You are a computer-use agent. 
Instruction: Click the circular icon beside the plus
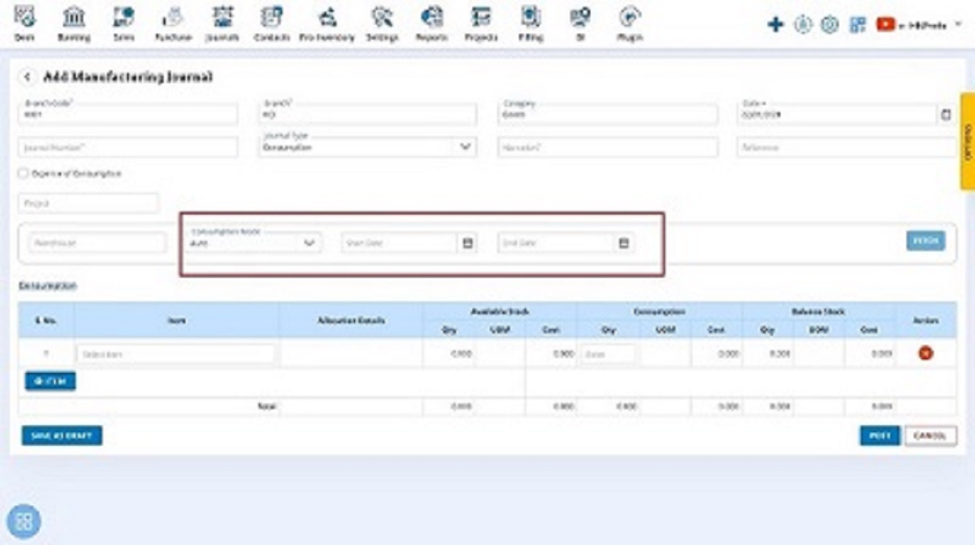pos(803,25)
